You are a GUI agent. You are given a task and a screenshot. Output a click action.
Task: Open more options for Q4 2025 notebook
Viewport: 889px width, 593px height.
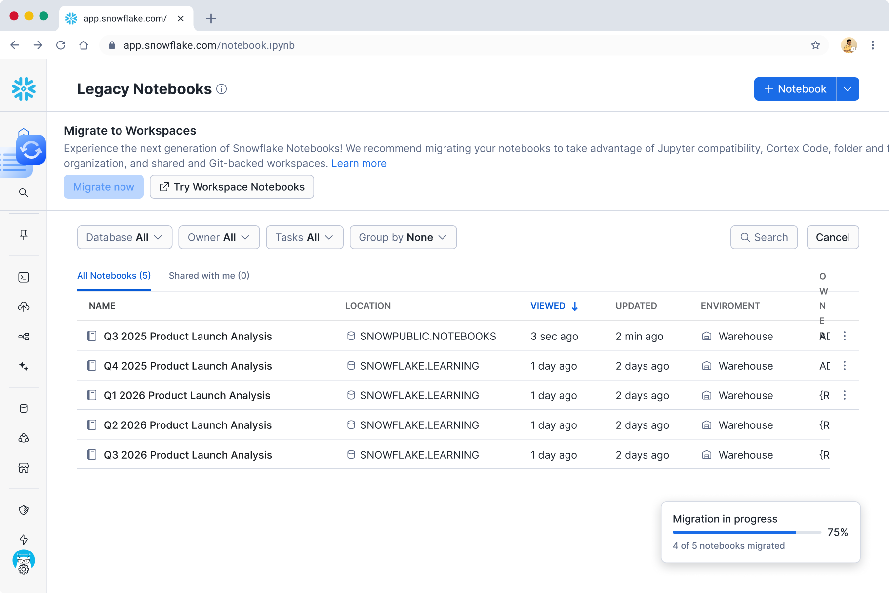click(x=845, y=366)
